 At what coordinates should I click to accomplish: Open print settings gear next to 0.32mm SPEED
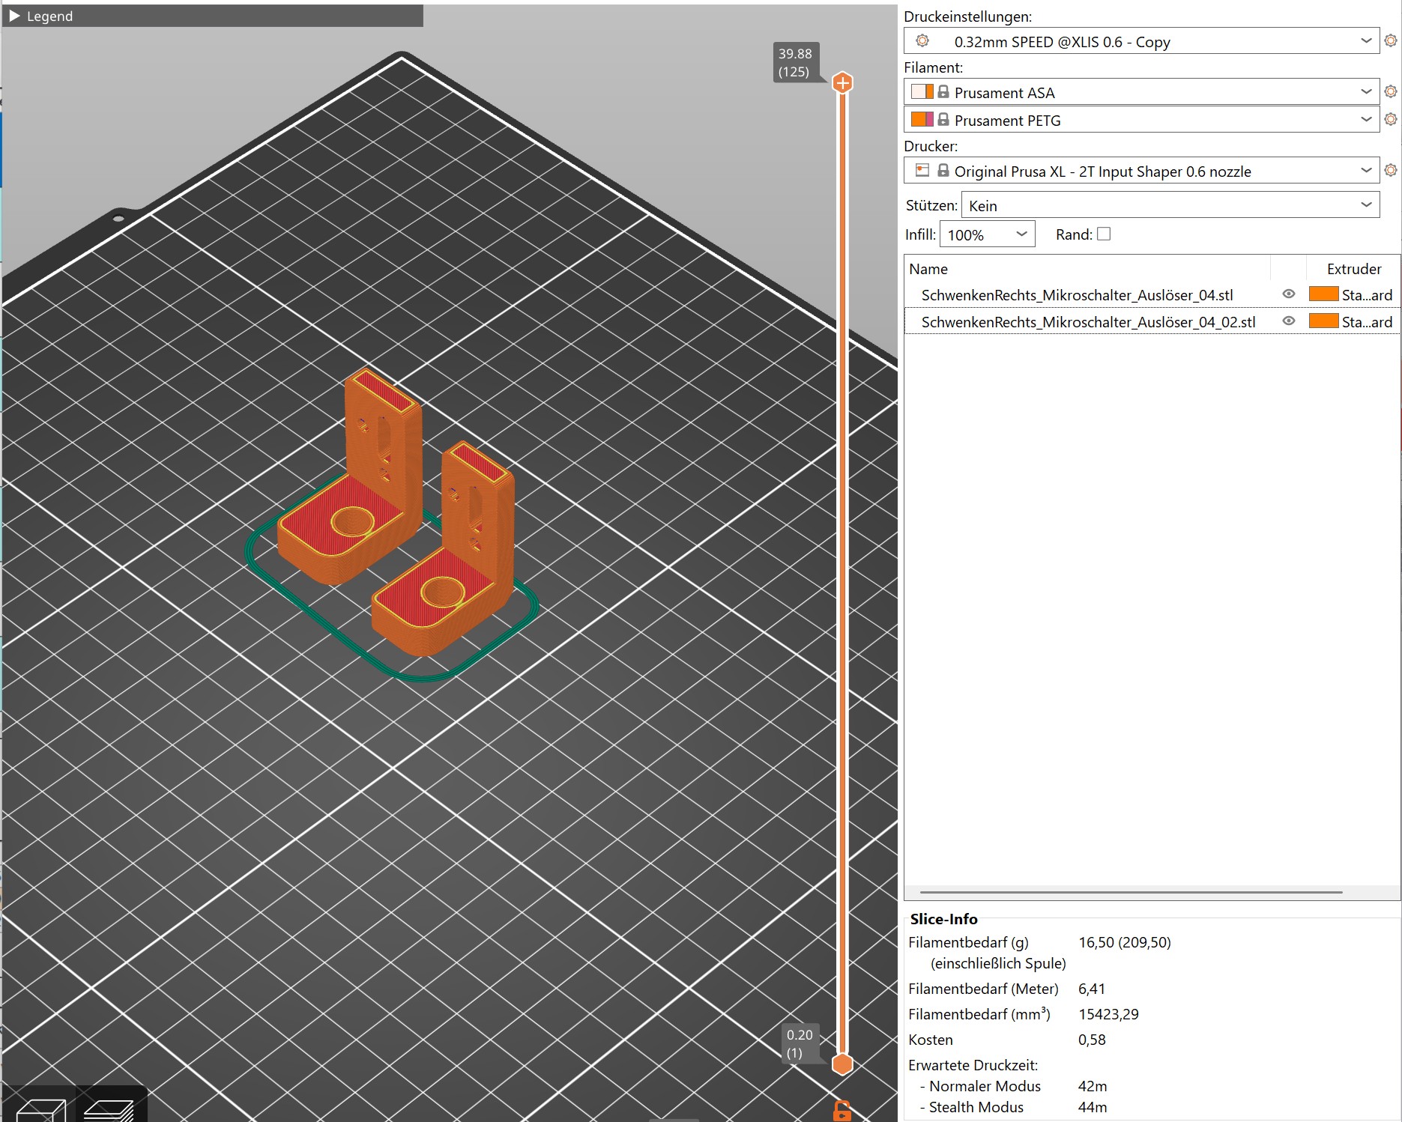tap(1391, 40)
